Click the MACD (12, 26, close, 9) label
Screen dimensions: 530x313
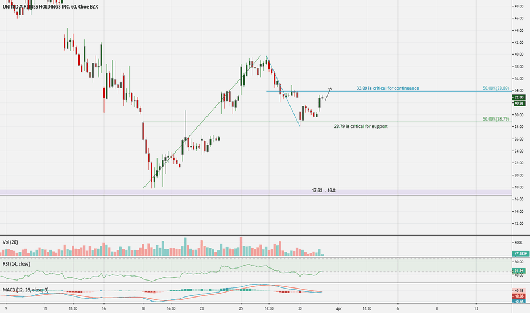coord(26,290)
